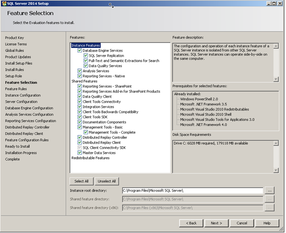Uncheck Reporting Services Add-in for SharePoint Products
Image resolution: width=286 pixels, height=233 pixels.
80,91
